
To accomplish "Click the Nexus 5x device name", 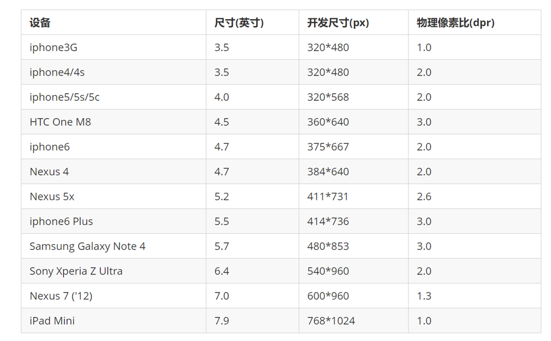I will click(x=52, y=196).
